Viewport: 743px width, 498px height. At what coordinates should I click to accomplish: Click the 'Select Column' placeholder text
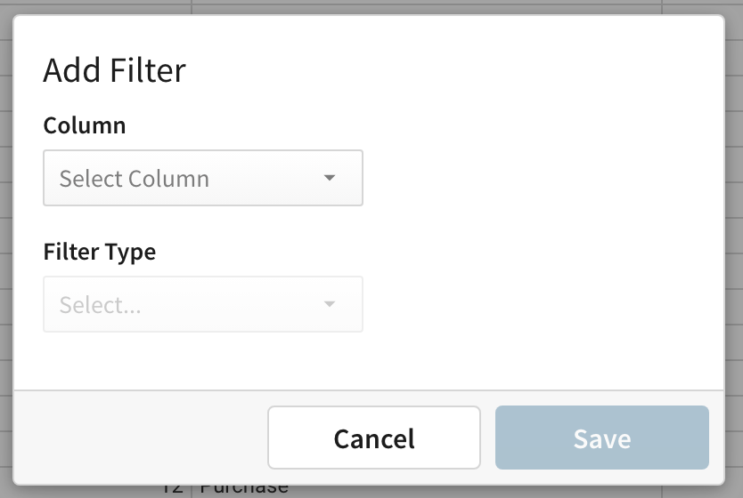click(135, 178)
